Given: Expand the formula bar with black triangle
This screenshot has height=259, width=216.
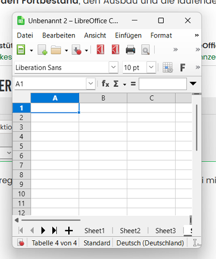Looking at the screenshot, I should pos(193,83).
